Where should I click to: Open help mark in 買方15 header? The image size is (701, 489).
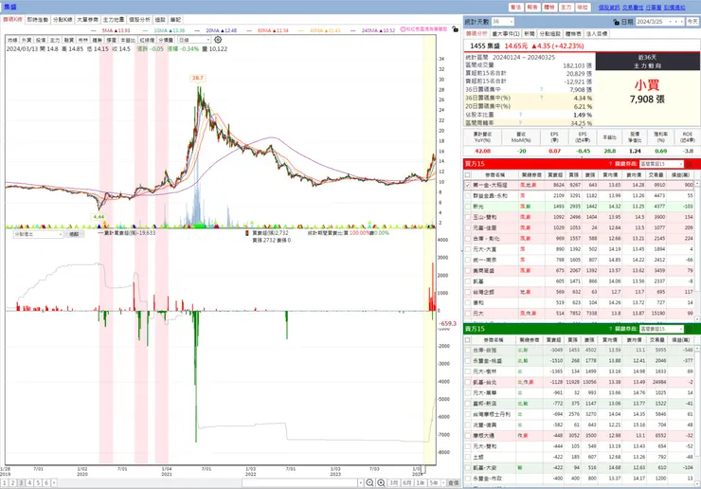click(x=610, y=164)
